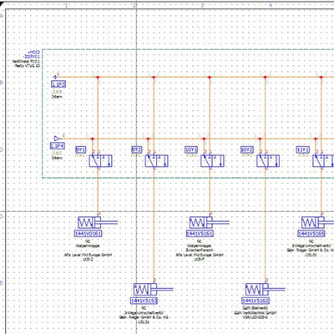Select the 1441V5162 tag box
The image size is (334, 334).
256,301
